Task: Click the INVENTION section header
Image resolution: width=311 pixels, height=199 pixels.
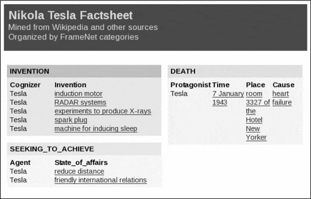Action: 30,71
